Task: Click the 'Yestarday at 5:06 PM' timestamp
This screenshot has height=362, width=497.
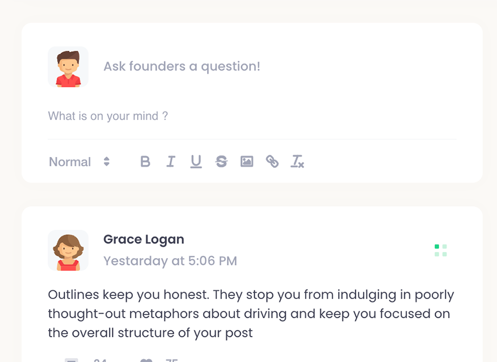Action: click(x=170, y=261)
